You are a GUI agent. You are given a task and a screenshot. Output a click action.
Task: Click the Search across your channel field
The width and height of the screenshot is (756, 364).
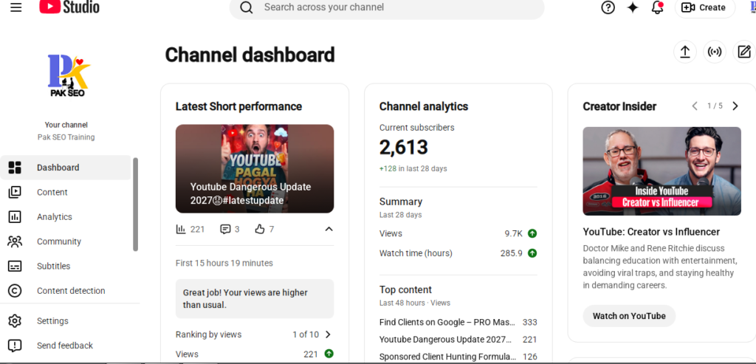[x=387, y=7]
